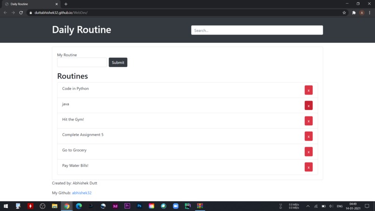Open the Windows notification center
The image size is (375, 211).
pos(367,206)
